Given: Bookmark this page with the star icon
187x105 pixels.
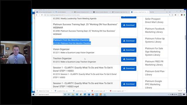Looking at the screenshot, I should coord(172,15).
